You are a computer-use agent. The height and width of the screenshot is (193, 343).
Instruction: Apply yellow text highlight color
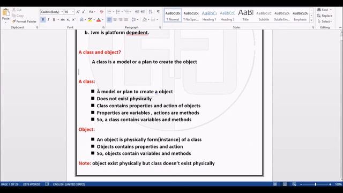click(x=90, y=20)
